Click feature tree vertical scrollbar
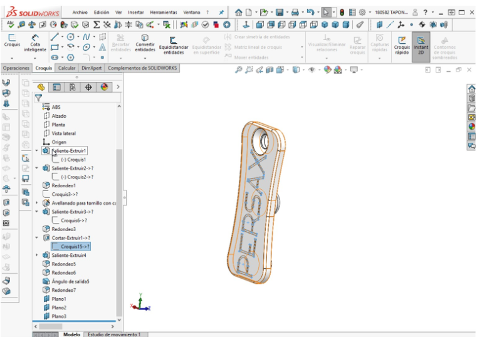 point(119,232)
